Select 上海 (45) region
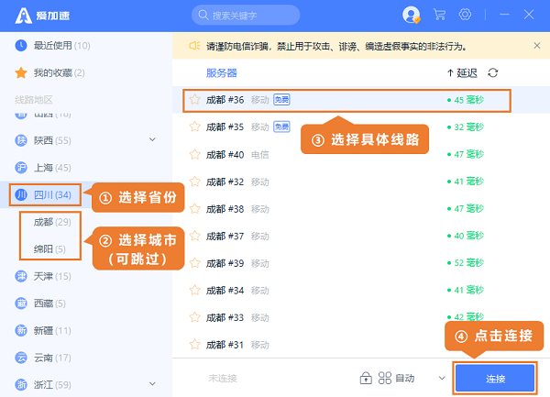Image resolution: width=550 pixels, height=397 pixels. pyautogui.click(x=52, y=168)
